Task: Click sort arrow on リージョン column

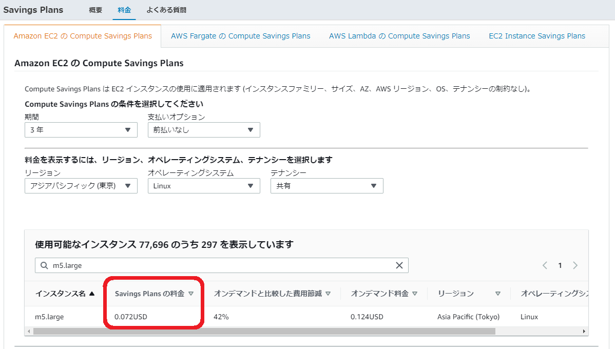Action: click(498, 294)
